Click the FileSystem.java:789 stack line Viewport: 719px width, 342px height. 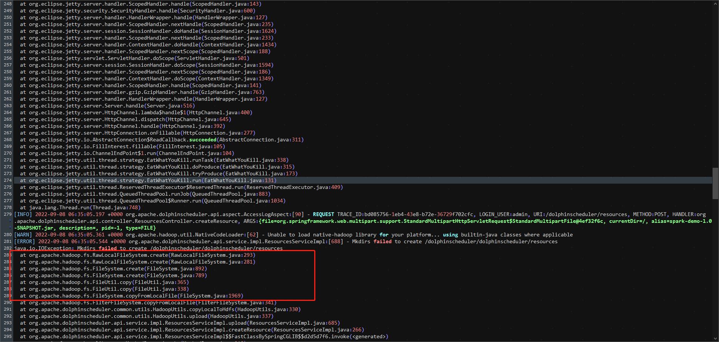pos(114,275)
